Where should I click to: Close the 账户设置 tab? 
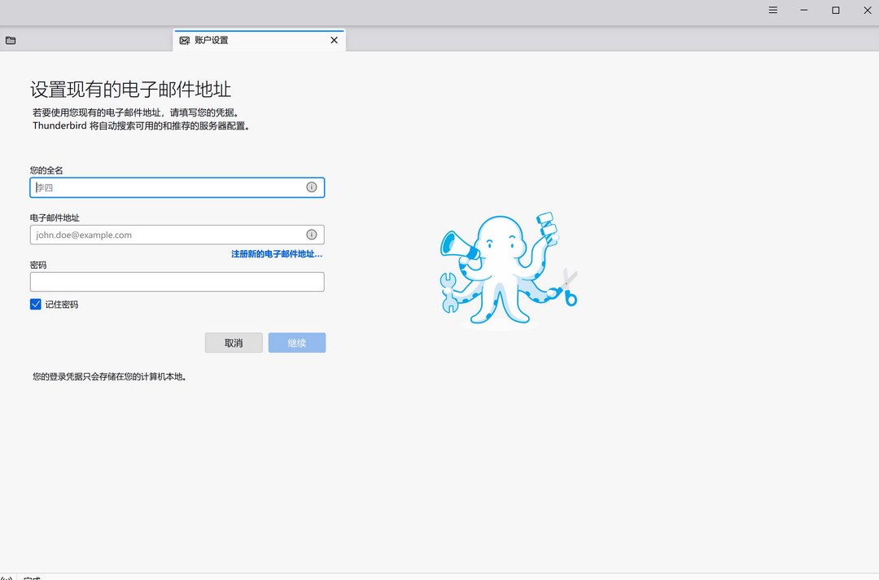335,41
